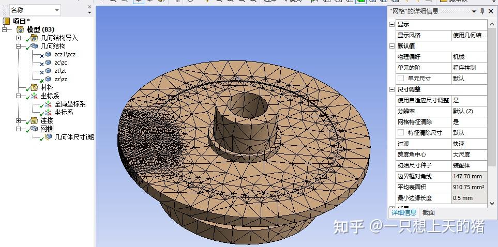The image size is (498, 247).
Task: Collapse the 显示 details section
Action: tap(392, 24)
